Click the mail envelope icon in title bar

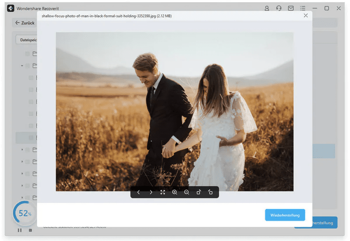pyautogui.click(x=291, y=8)
